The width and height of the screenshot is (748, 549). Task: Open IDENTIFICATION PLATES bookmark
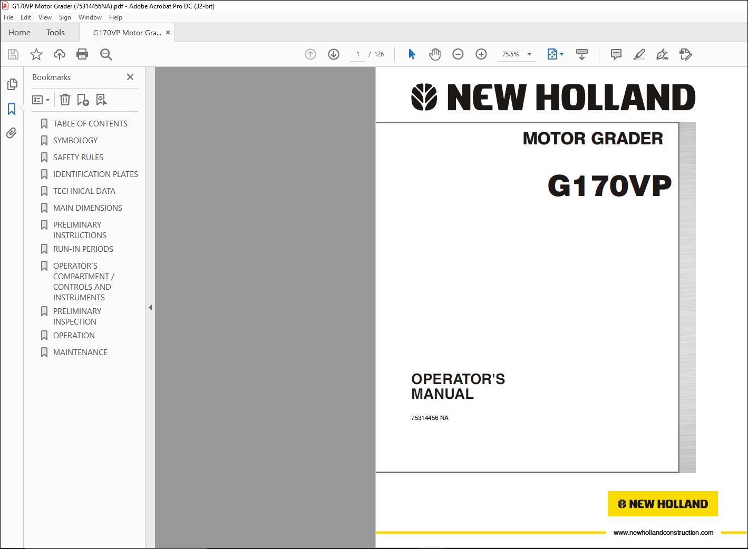[x=95, y=174]
